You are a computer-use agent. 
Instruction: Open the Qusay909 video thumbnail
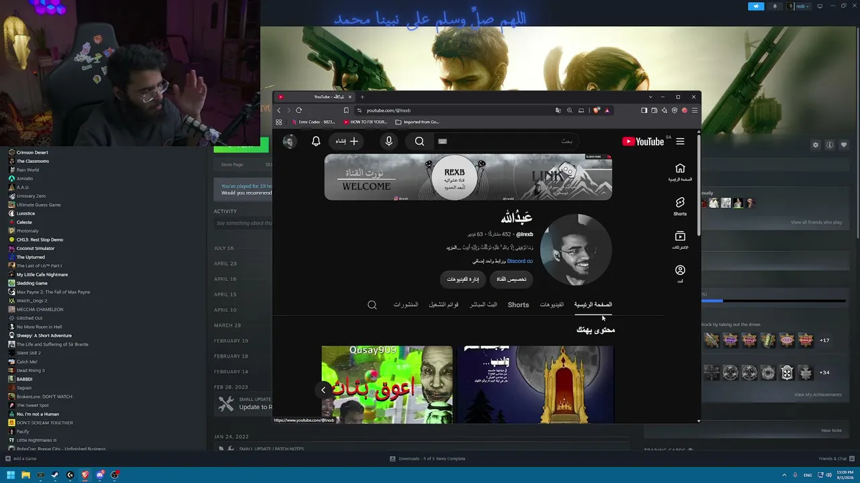pyautogui.click(x=387, y=384)
